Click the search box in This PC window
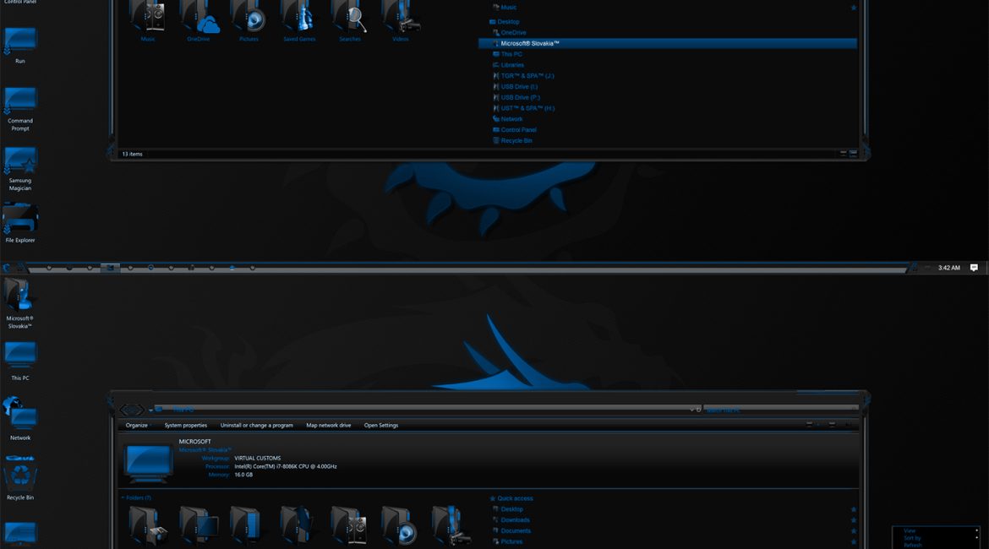This screenshot has width=989, height=549. (x=781, y=410)
